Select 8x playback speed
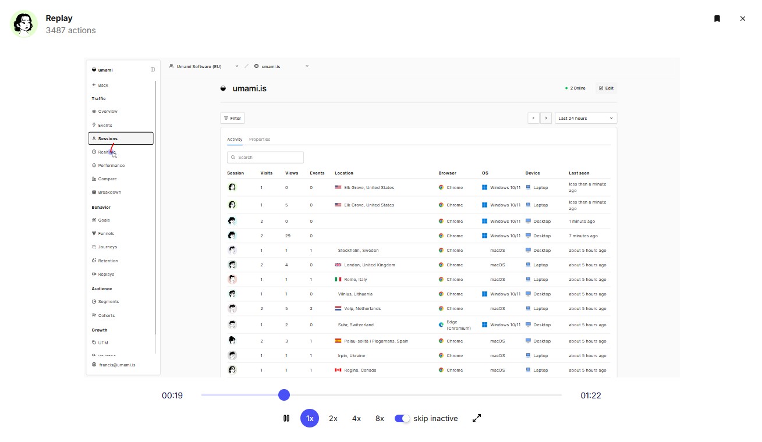The image size is (762, 442). click(380, 418)
